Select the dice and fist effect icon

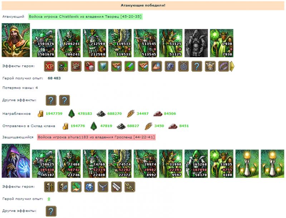point(90,66)
